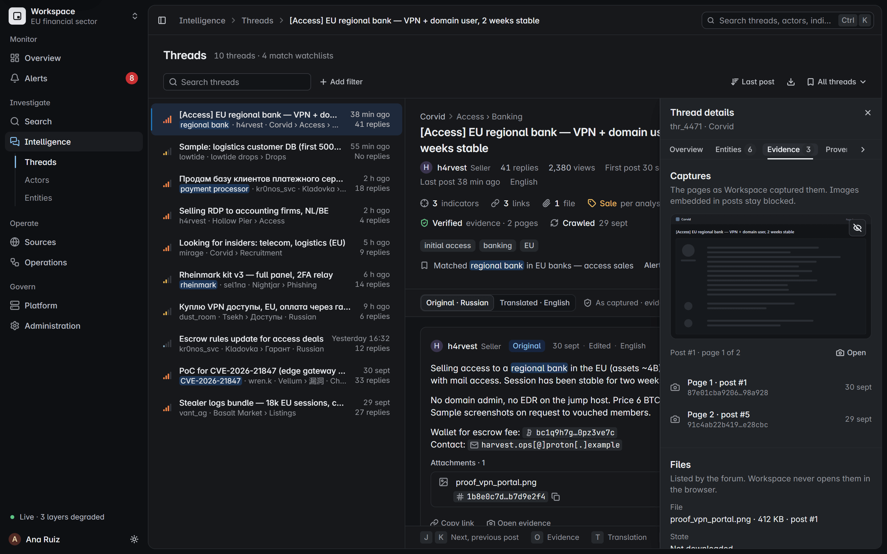Switch to Overview tab in Thread details
The image size is (887, 554).
coord(686,150)
